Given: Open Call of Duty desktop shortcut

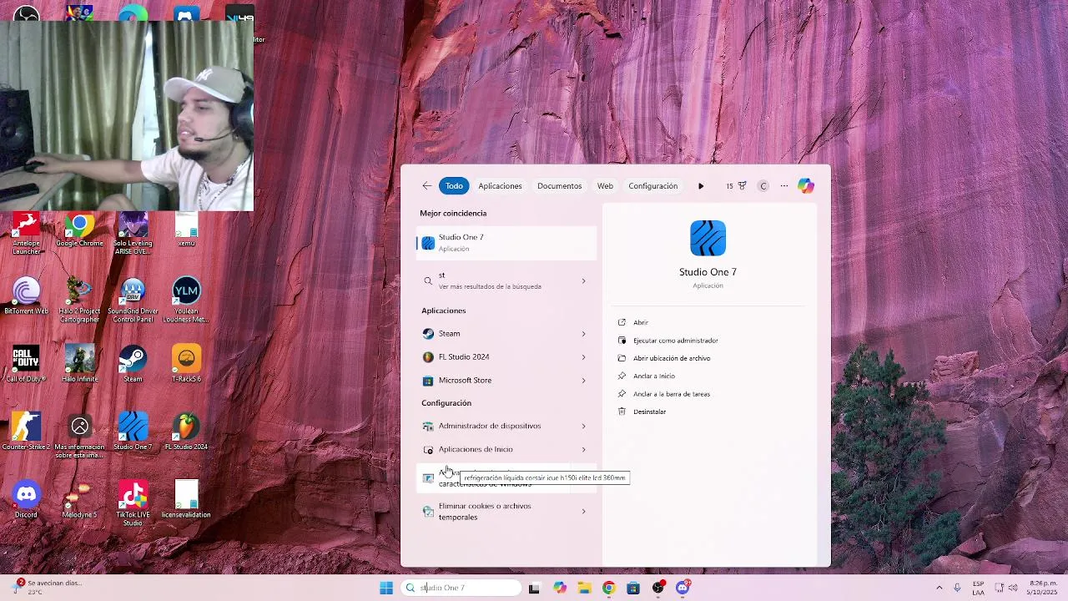Looking at the screenshot, I should click(x=26, y=365).
